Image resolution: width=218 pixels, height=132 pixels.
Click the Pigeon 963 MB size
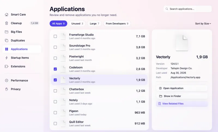point(140,113)
